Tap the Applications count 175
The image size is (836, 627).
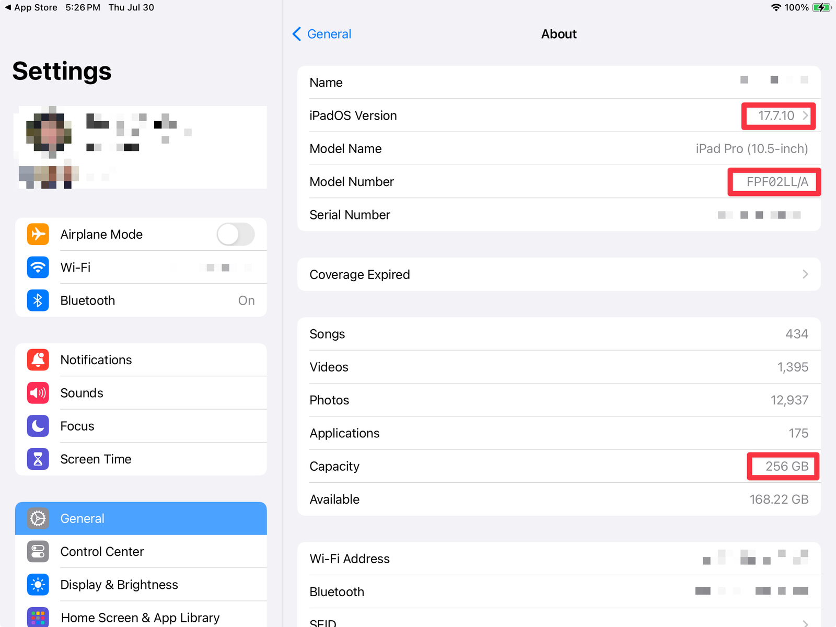tap(798, 433)
